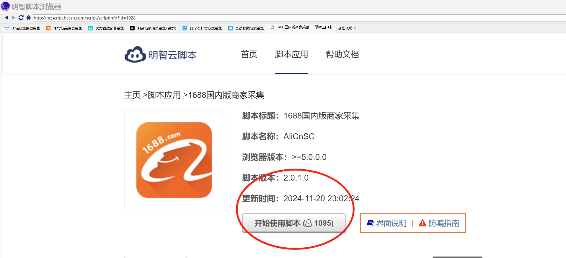Open 脚本应用 in site navigation

pyautogui.click(x=291, y=54)
